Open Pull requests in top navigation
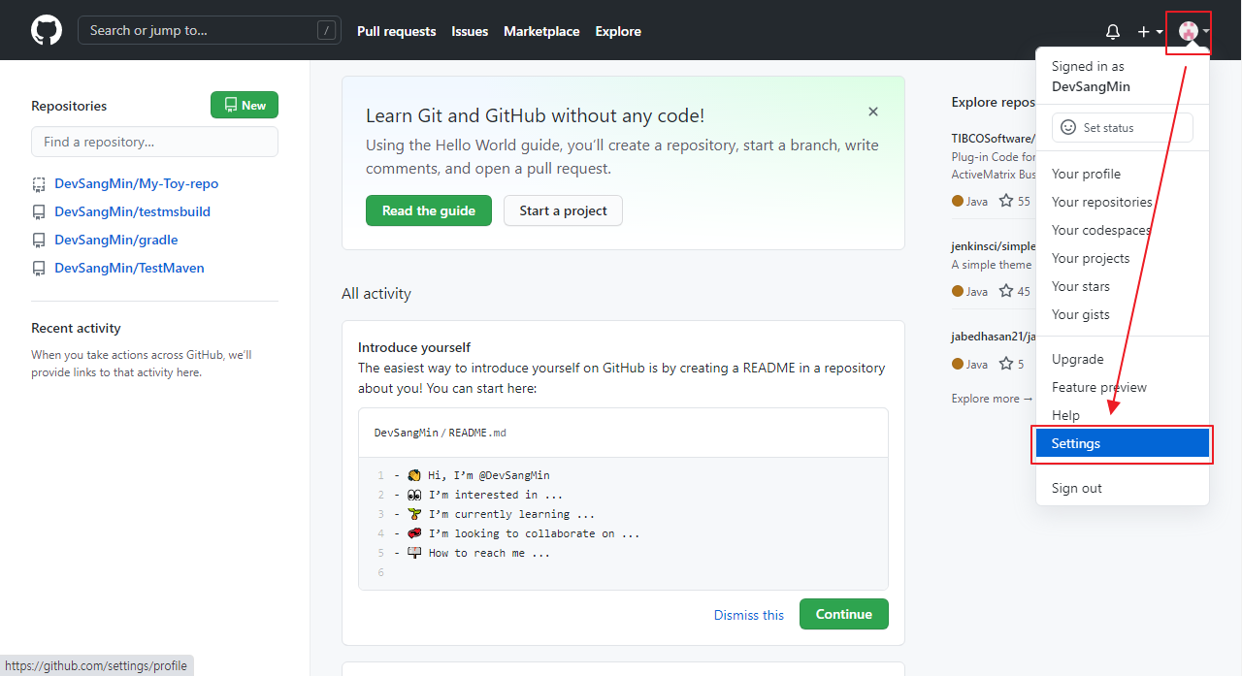 (397, 31)
